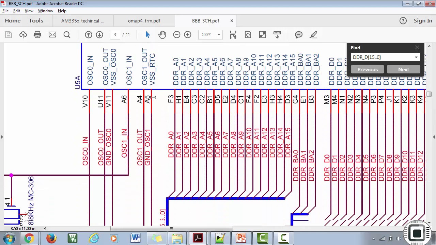Click Next in Find panel
The image size is (436, 245).
[404, 69]
